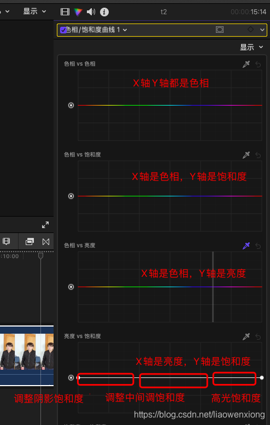
Task: Click the vertical hue indicator in 色相 vs 亮度
Action: pos(213,287)
